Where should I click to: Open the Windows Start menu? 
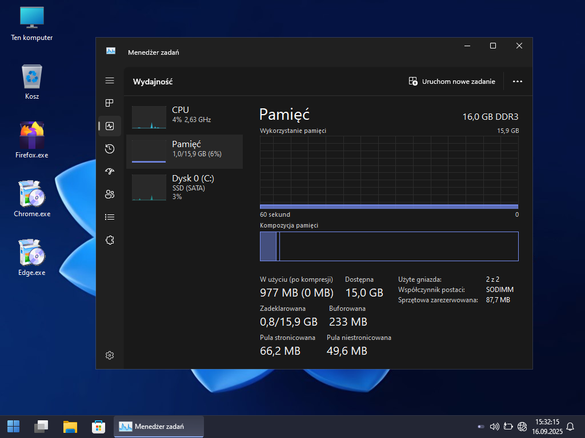tap(13, 426)
